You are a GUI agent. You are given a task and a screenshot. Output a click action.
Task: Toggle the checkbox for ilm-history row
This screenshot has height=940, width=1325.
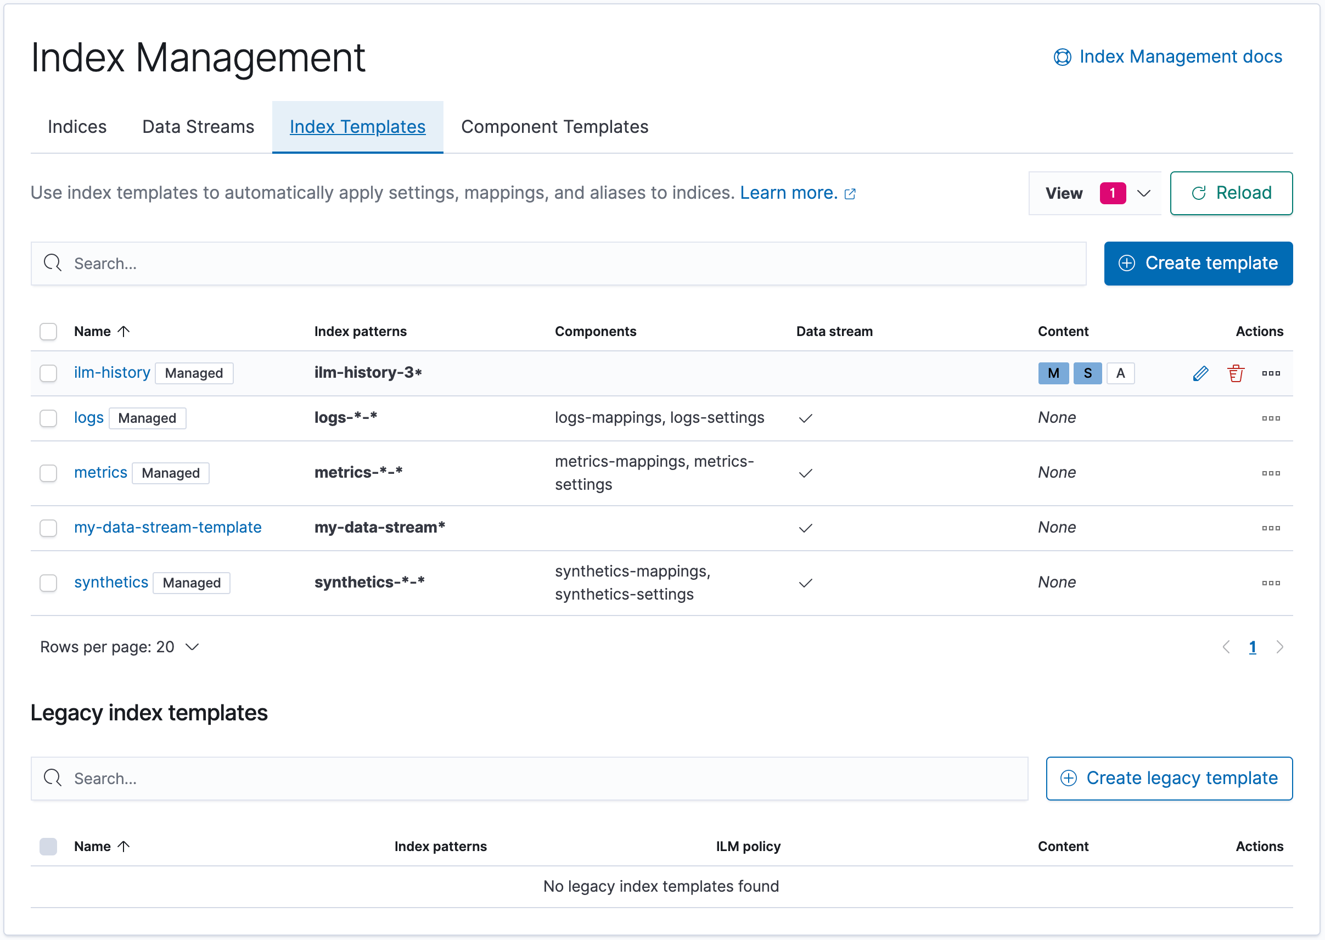[x=48, y=372]
